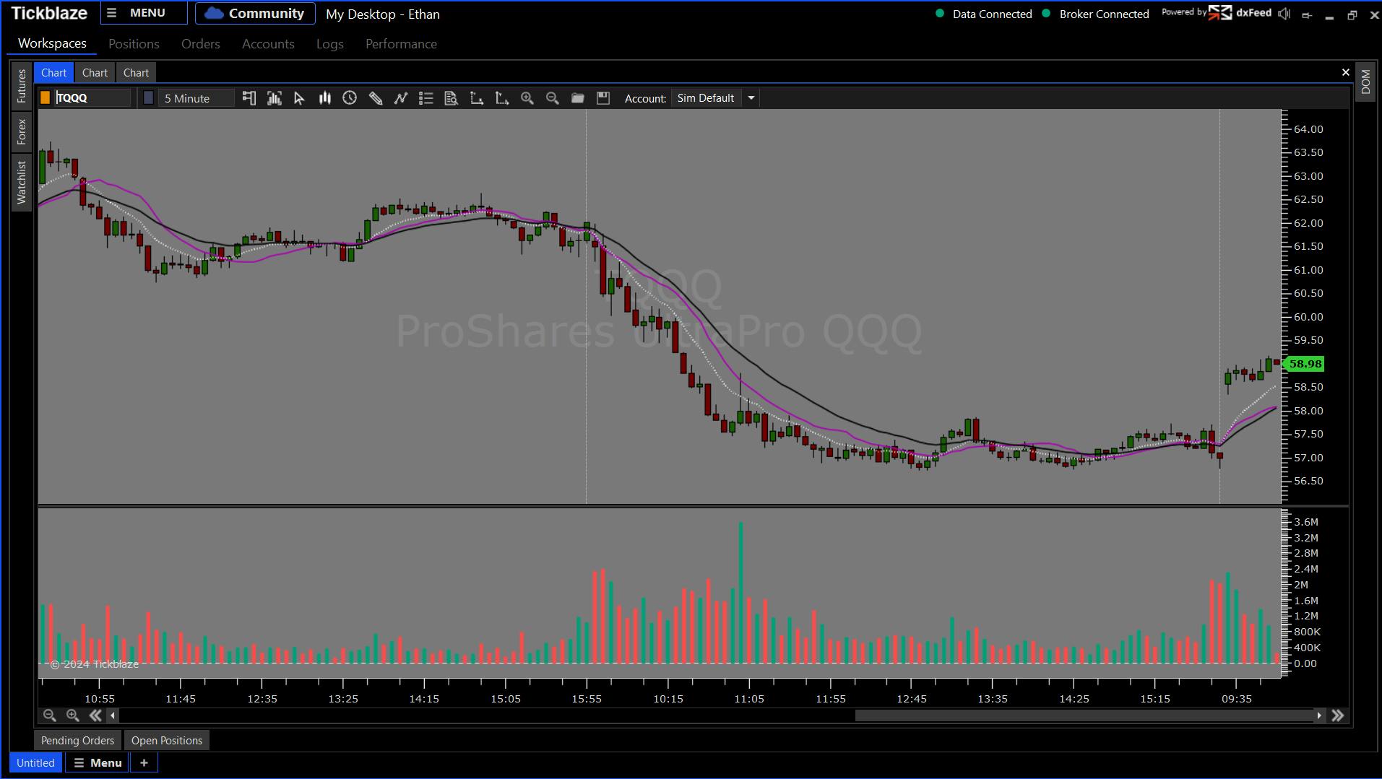The image size is (1382, 779).
Task: Open the Logs tab
Action: pos(330,44)
